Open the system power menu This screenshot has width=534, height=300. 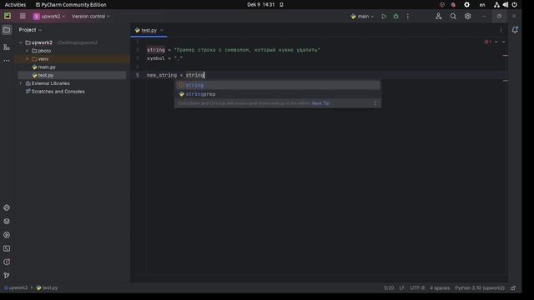coord(514,5)
